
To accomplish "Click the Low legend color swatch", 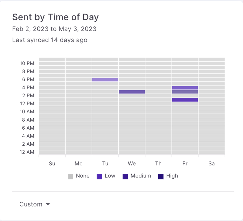I will pos(99,176).
